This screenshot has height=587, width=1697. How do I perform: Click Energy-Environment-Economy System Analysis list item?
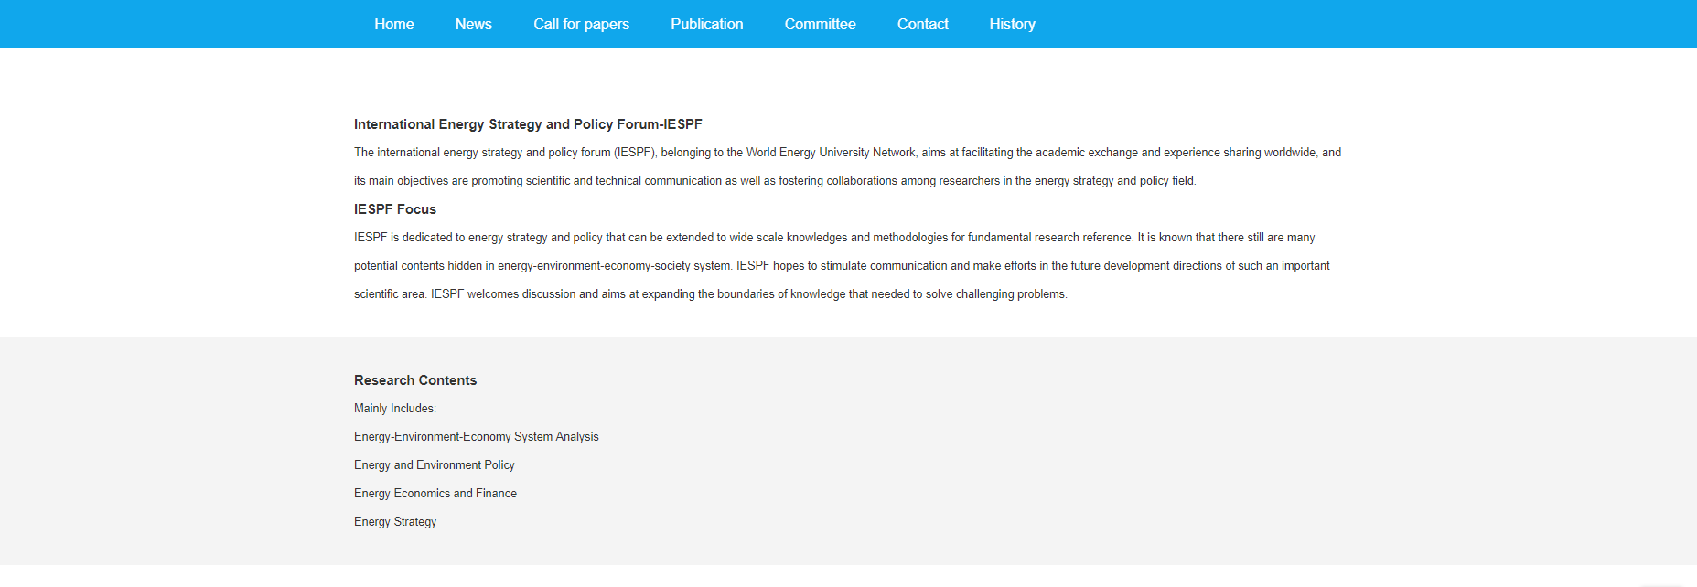pos(476,437)
